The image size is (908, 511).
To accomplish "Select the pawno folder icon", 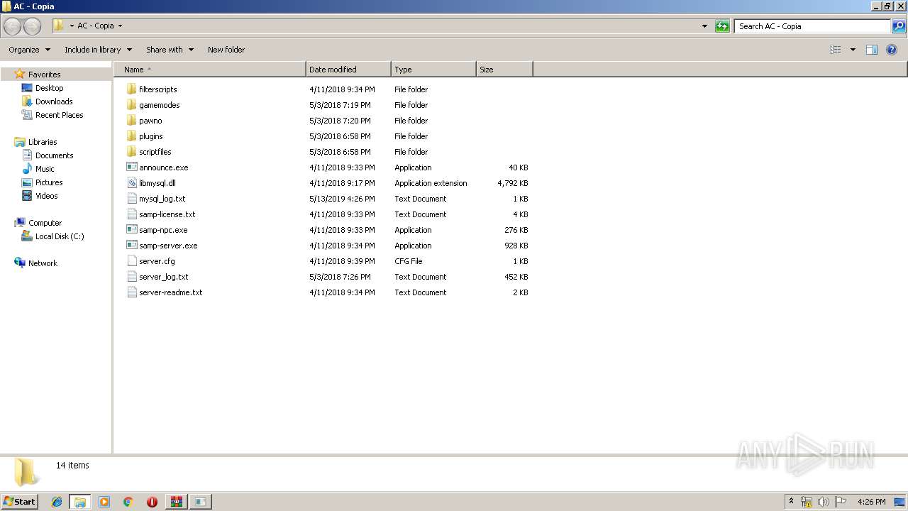I will point(131,121).
